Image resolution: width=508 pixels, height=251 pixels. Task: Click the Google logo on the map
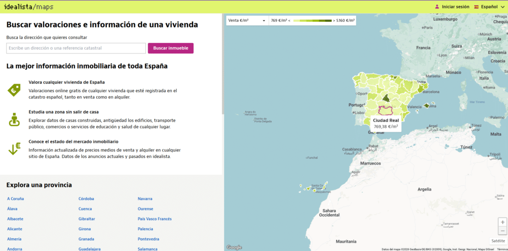(234, 247)
